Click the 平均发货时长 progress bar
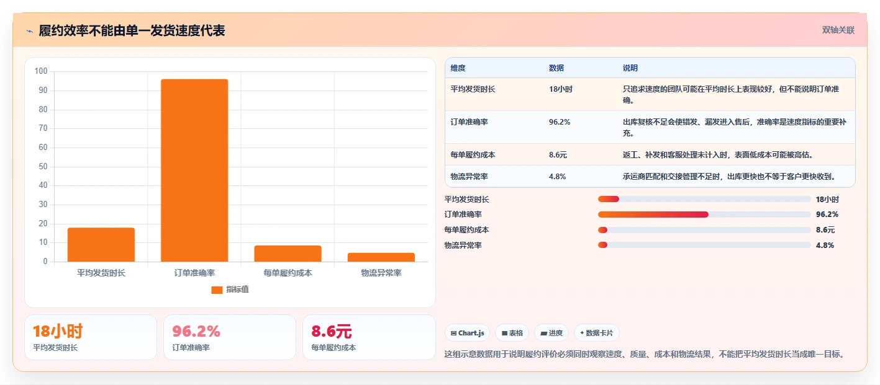This screenshot has height=385, width=880. (x=704, y=199)
